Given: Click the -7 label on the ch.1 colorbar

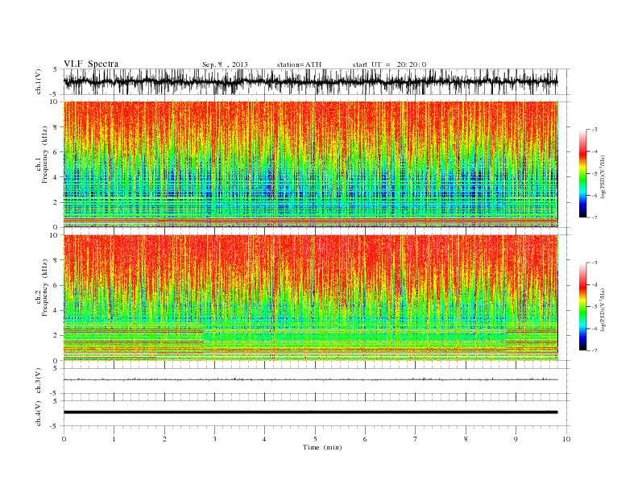Looking at the screenshot, I should pyautogui.click(x=594, y=217).
